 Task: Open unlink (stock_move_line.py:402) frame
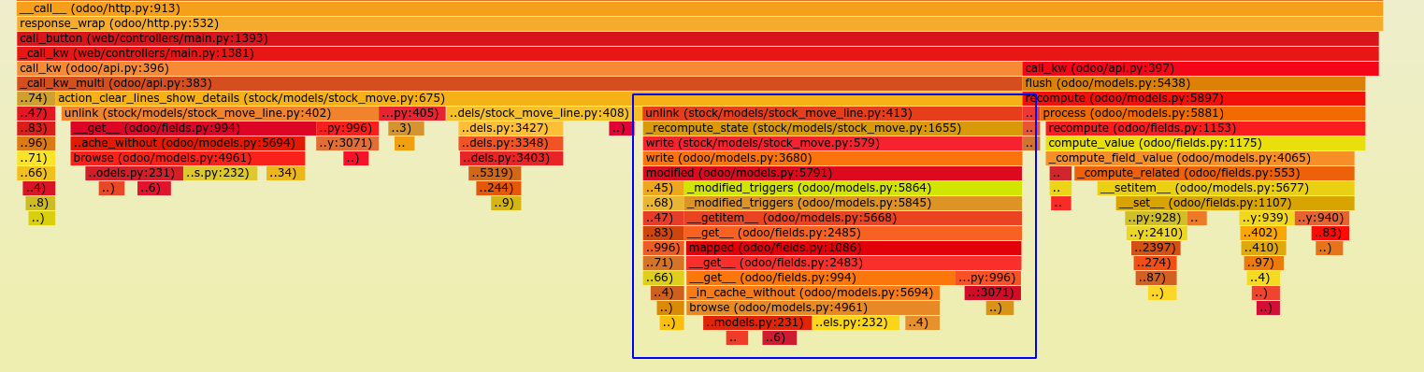pos(220,113)
